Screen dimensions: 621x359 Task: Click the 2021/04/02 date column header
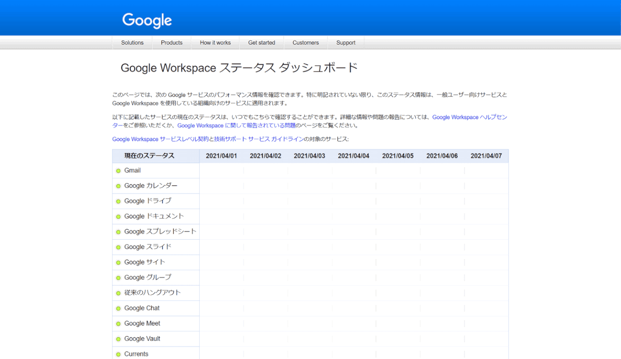pos(265,156)
